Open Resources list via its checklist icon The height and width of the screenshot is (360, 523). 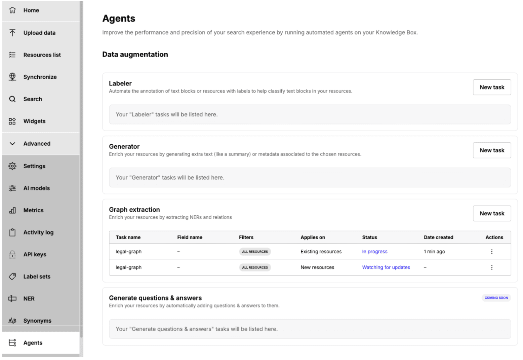coord(12,55)
